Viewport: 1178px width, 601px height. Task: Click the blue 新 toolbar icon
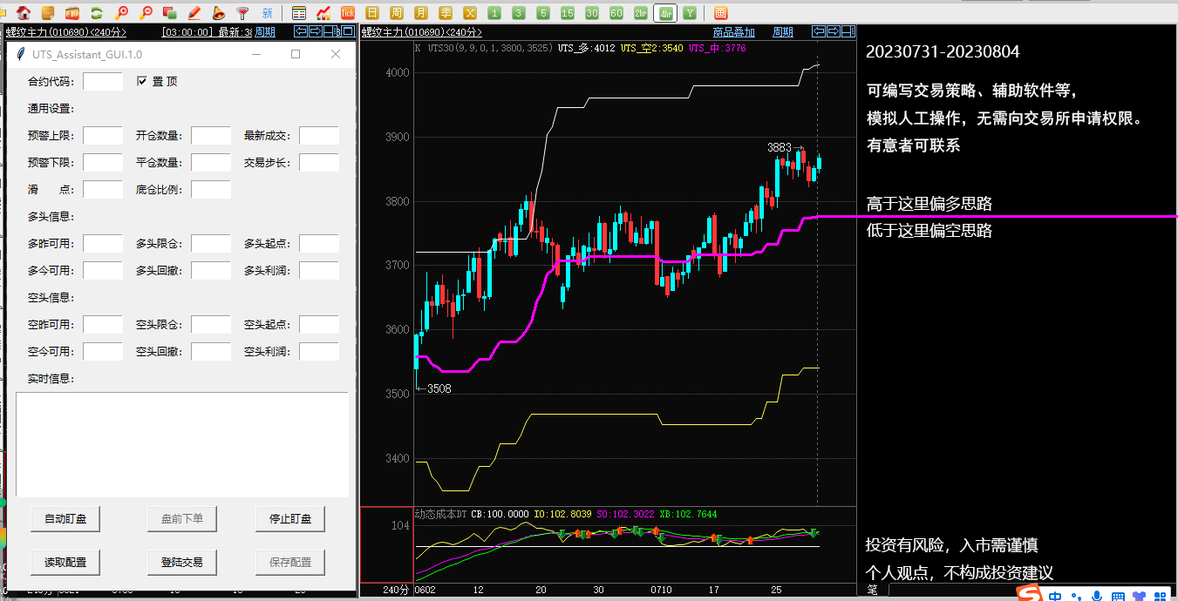[267, 12]
